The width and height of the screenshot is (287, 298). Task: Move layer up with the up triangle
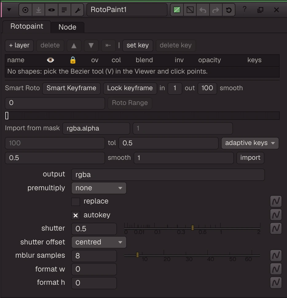point(74,46)
